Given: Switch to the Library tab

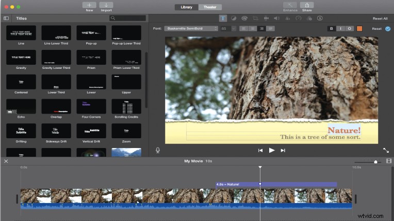Looking at the screenshot, I should point(186,7).
